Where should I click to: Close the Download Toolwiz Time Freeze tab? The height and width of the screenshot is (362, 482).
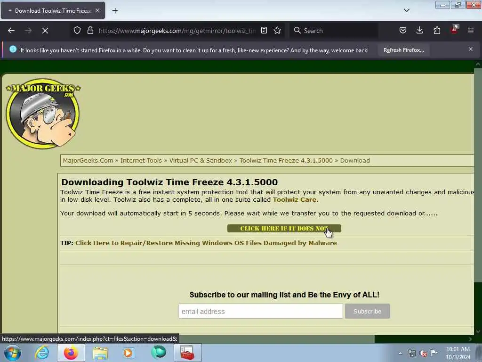tap(97, 10)
